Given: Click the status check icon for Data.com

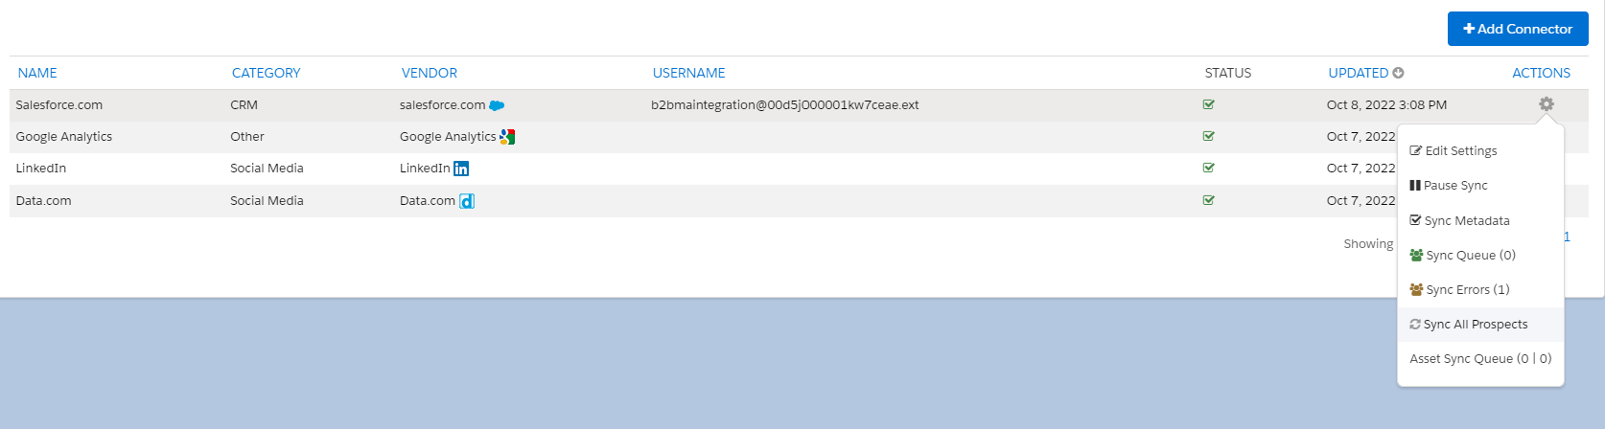Looking at the screenshot, I should (1209, 200).
